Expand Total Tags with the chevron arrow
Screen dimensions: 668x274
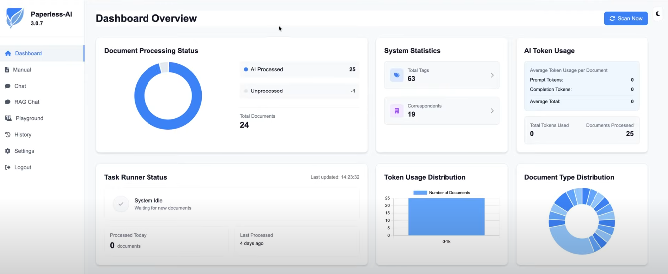click(492, 75)
